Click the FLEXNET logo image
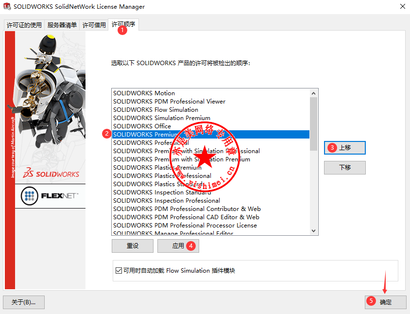This screenshot has height=314, width=410. point(50,196)
